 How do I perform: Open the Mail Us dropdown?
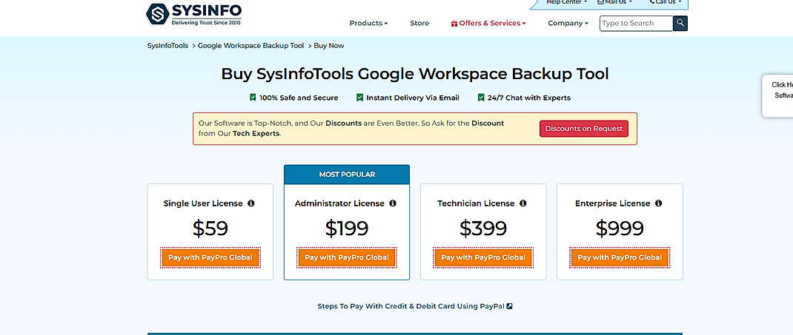[615, 2]
